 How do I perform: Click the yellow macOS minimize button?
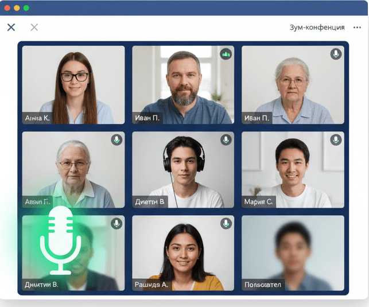tap(17, 8)
